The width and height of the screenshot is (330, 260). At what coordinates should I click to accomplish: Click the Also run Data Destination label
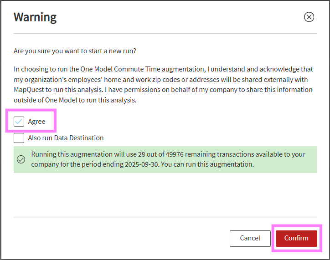66,138
